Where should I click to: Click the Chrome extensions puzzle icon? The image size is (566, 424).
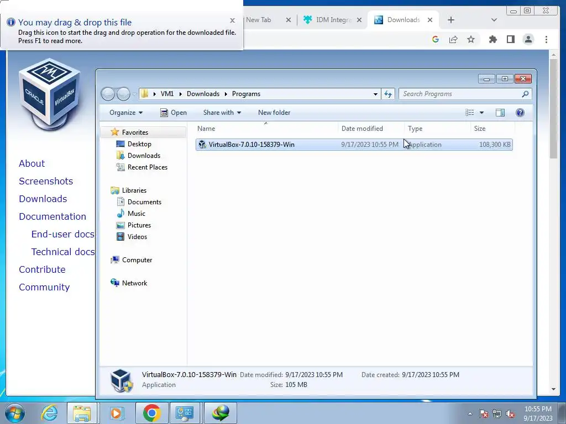(x=492, y=39)
